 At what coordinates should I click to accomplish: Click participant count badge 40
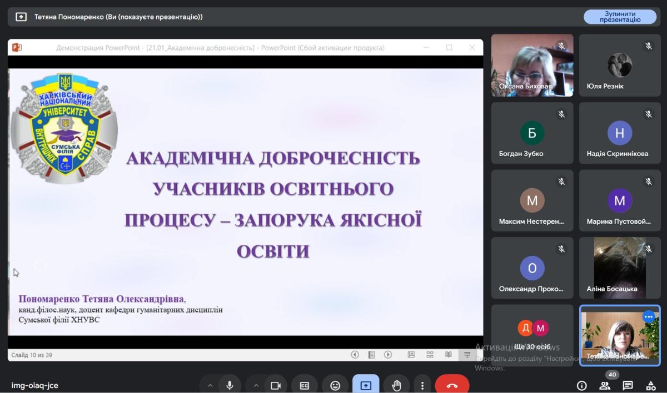pos(612,375)
